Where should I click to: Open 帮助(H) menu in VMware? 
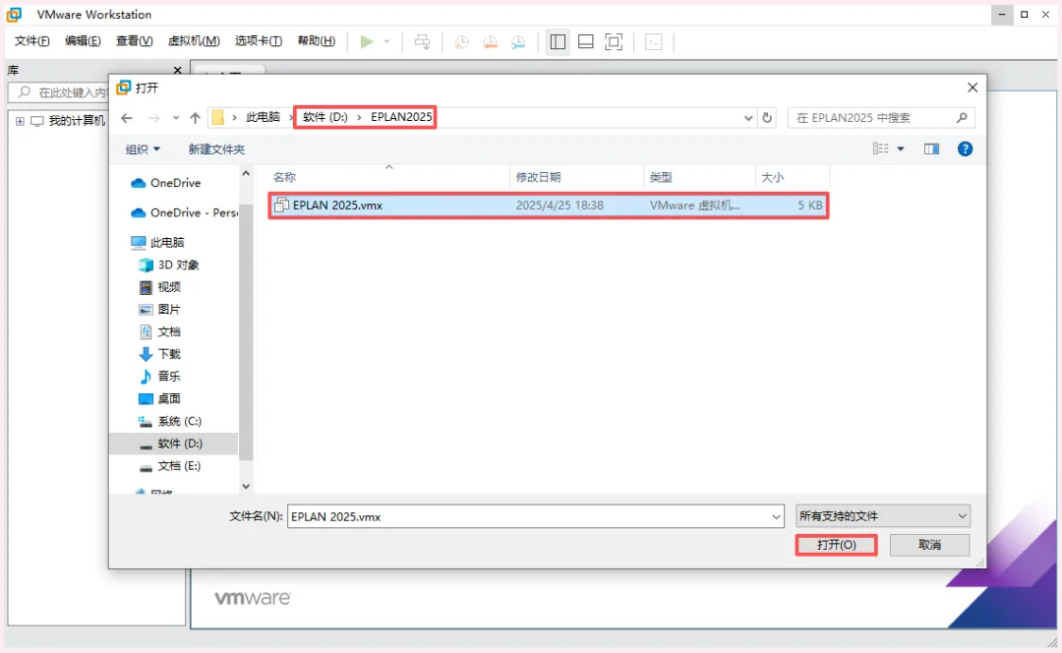317,41
